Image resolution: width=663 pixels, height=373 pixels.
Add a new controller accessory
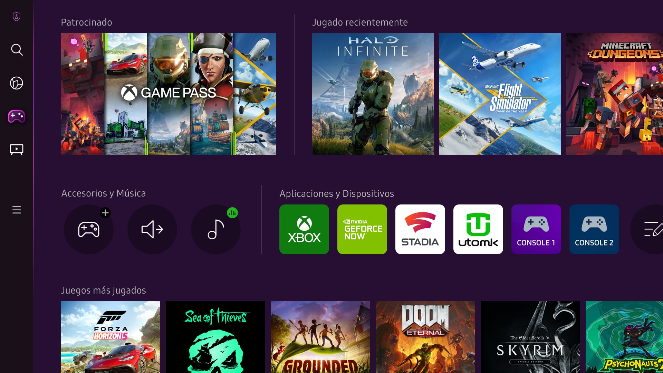tap(88, 229)
